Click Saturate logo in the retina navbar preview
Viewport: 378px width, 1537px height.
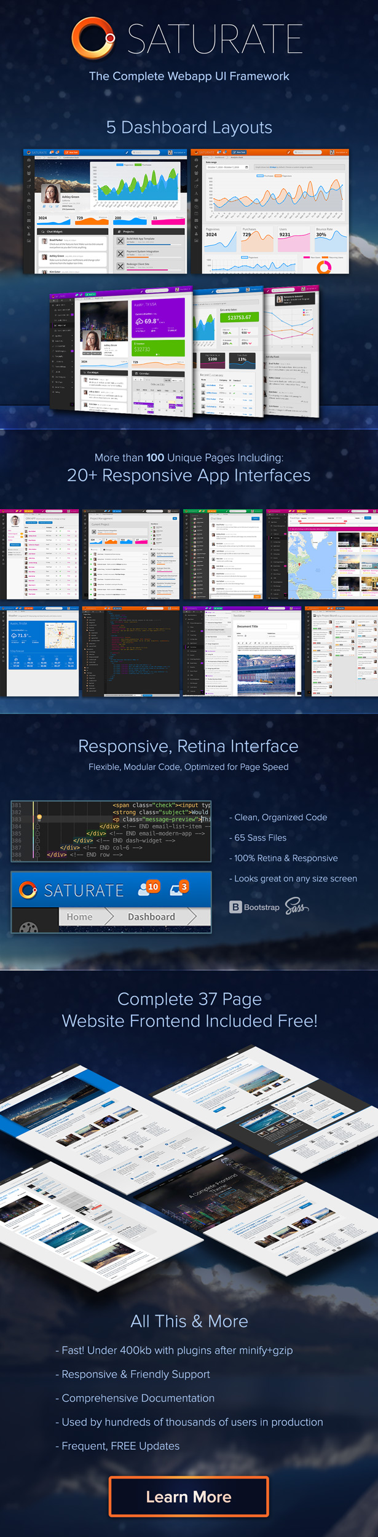click(71, 890)
